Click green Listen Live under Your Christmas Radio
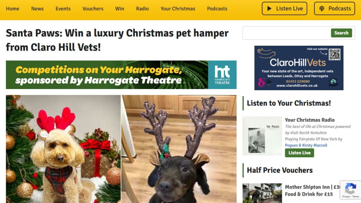 pyautogui.click(x=299, y=153)
